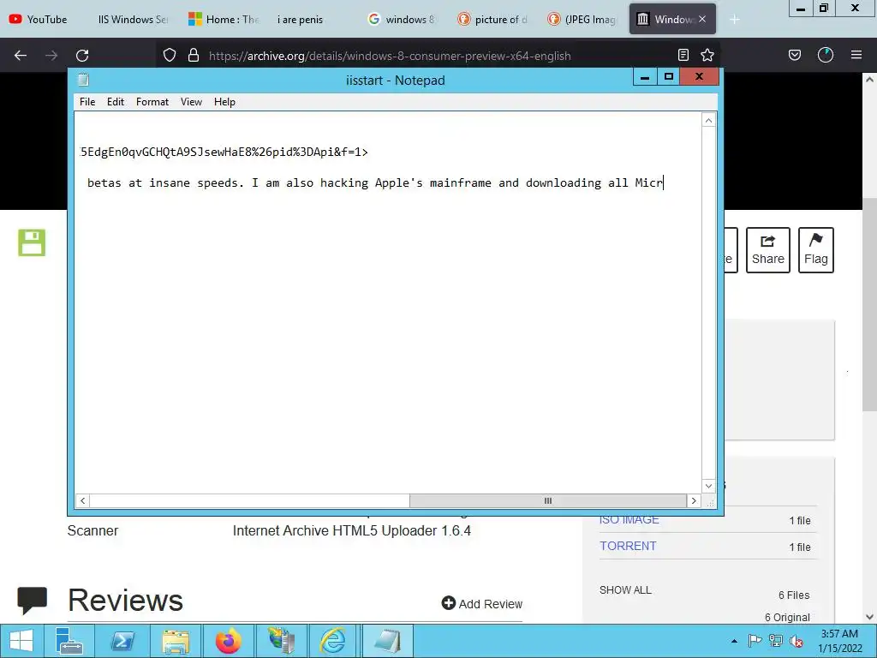The image size is (877, 658).
Task: Click '6 Files' text in downloads
Action: (x=794, y=595)
